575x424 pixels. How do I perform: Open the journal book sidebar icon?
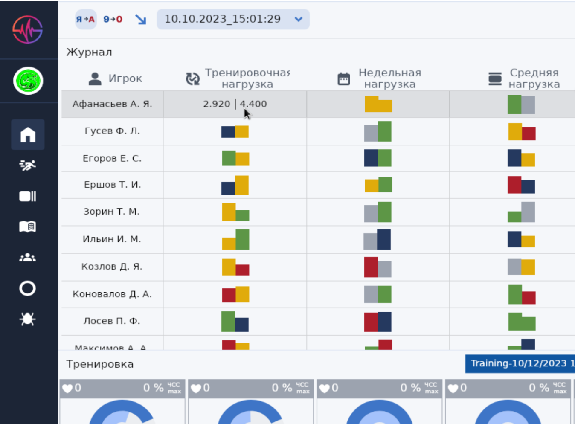28,227
